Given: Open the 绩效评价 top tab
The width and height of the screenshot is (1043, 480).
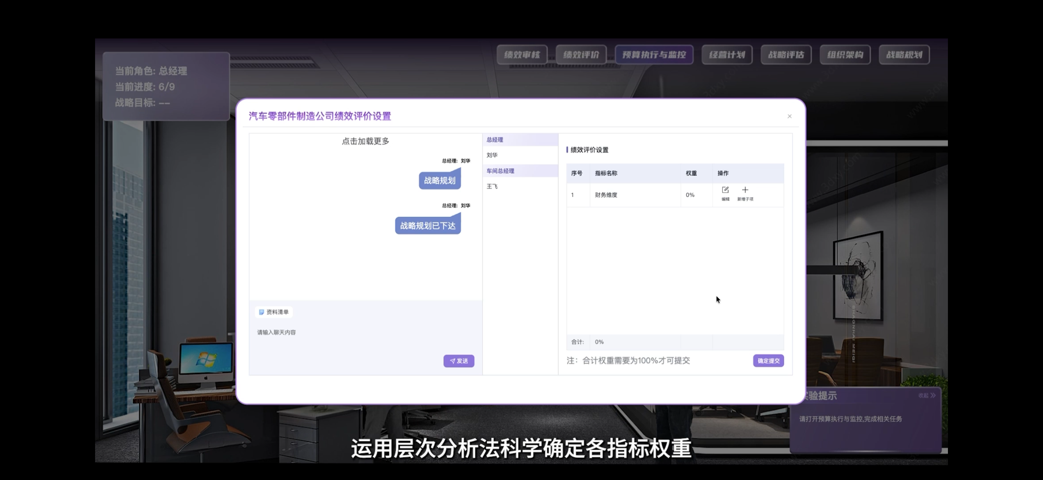Looking at the screenshot, I should click(581, 55).
